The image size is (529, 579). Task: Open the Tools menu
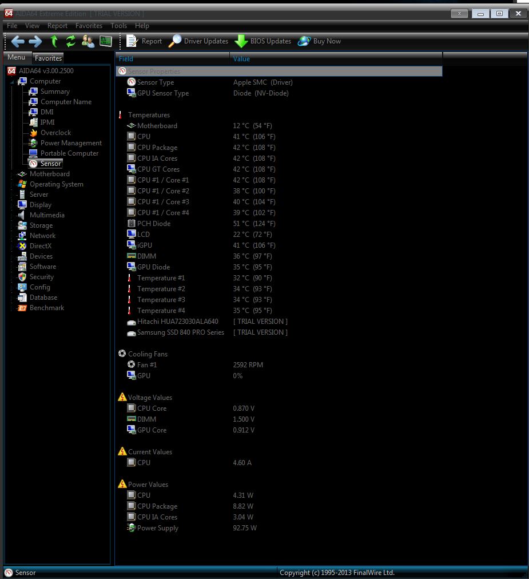pyautogui.click(x=118, y=26)
